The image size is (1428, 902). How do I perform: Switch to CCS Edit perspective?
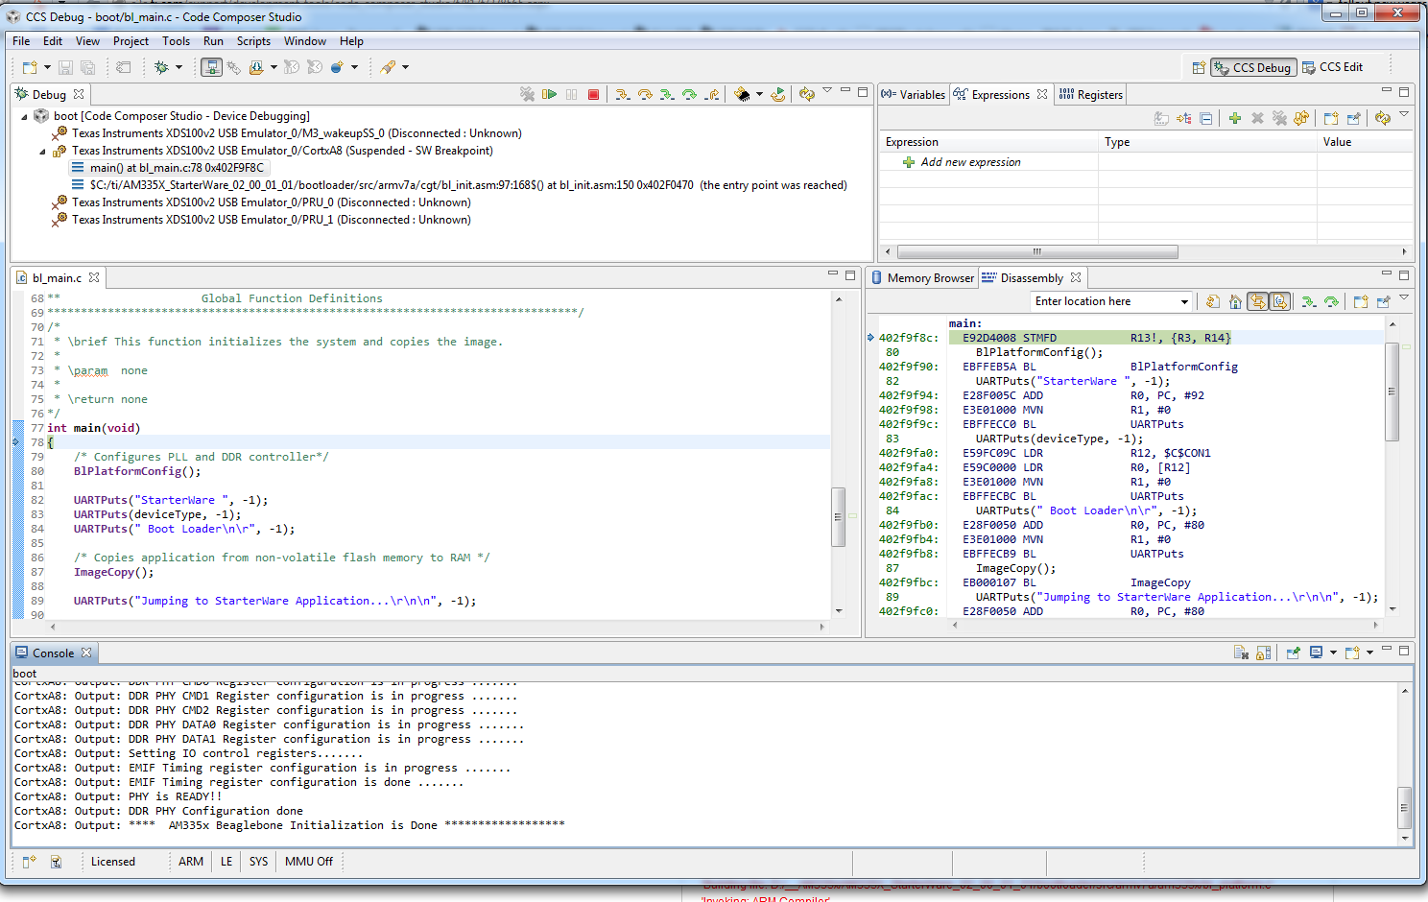[1332, 67]
